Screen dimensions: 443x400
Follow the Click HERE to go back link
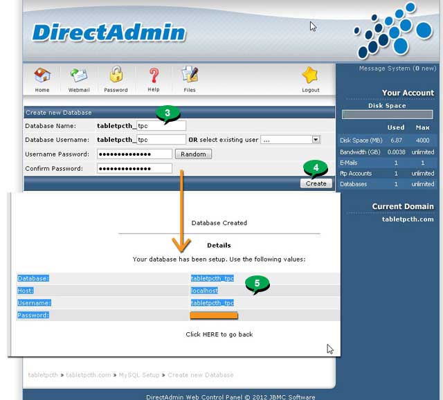click(219, 334)
